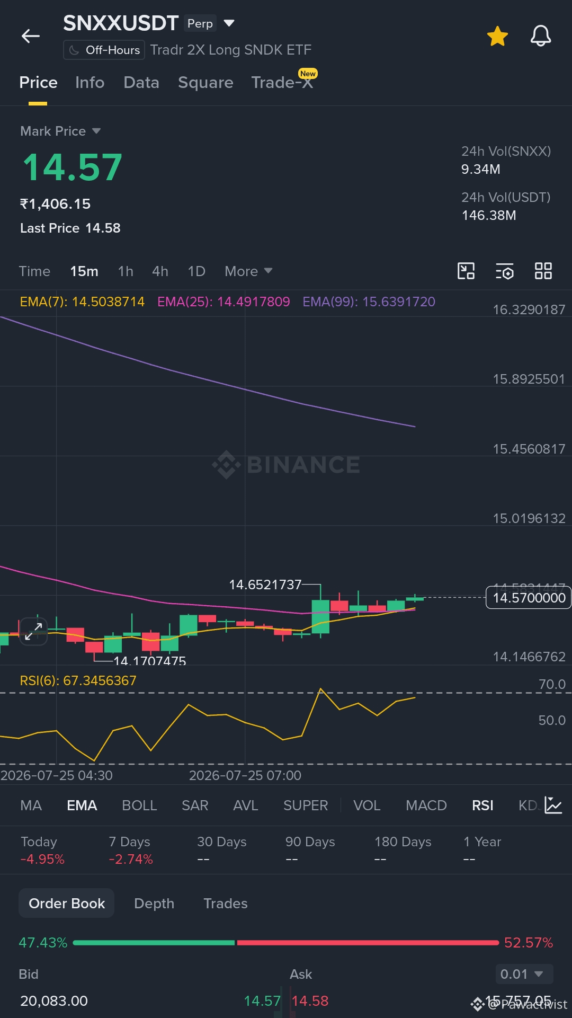Tap the 90 Days performance entry
Viewport: 572px width, 1018px height.
click(x=310, y=850)
